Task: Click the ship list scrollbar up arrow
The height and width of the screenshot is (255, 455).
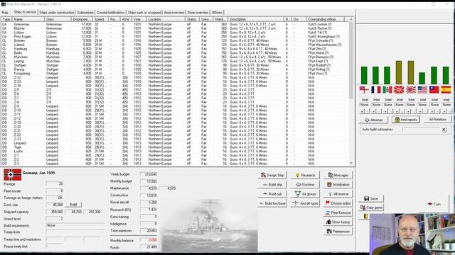Action: coord(350,19)
